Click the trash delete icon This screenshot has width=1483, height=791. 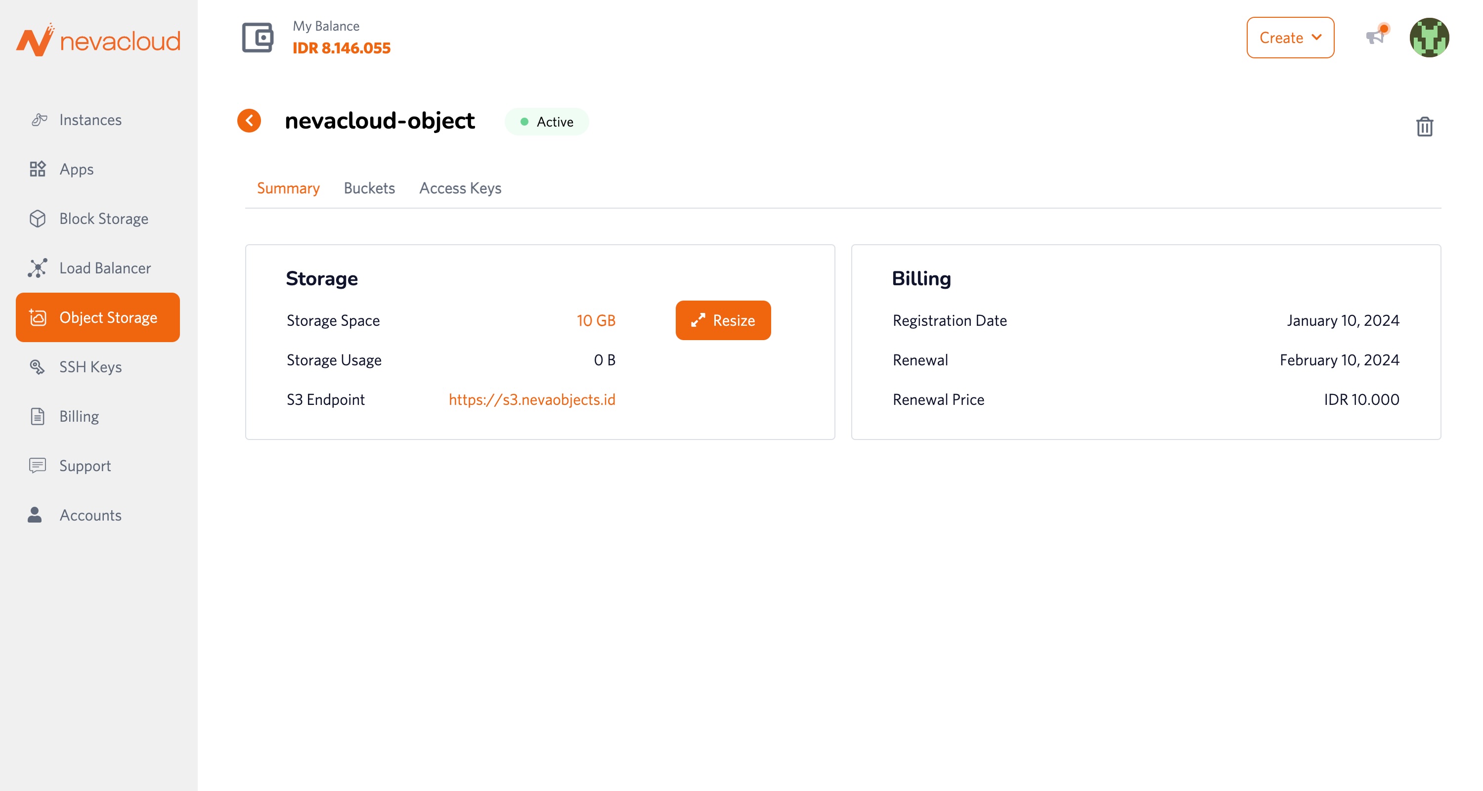click(1424, 127)
